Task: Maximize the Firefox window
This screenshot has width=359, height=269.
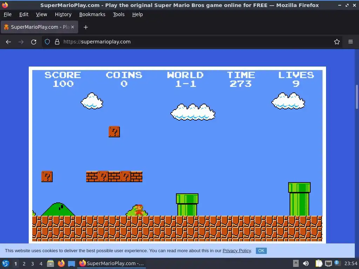Action: point(347,5)
